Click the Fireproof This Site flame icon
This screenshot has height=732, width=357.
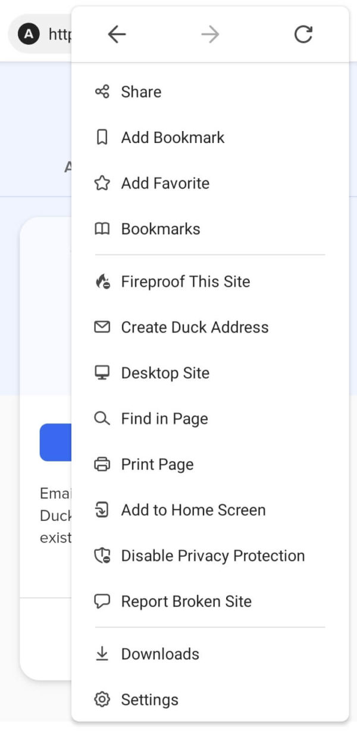[102, 281]
